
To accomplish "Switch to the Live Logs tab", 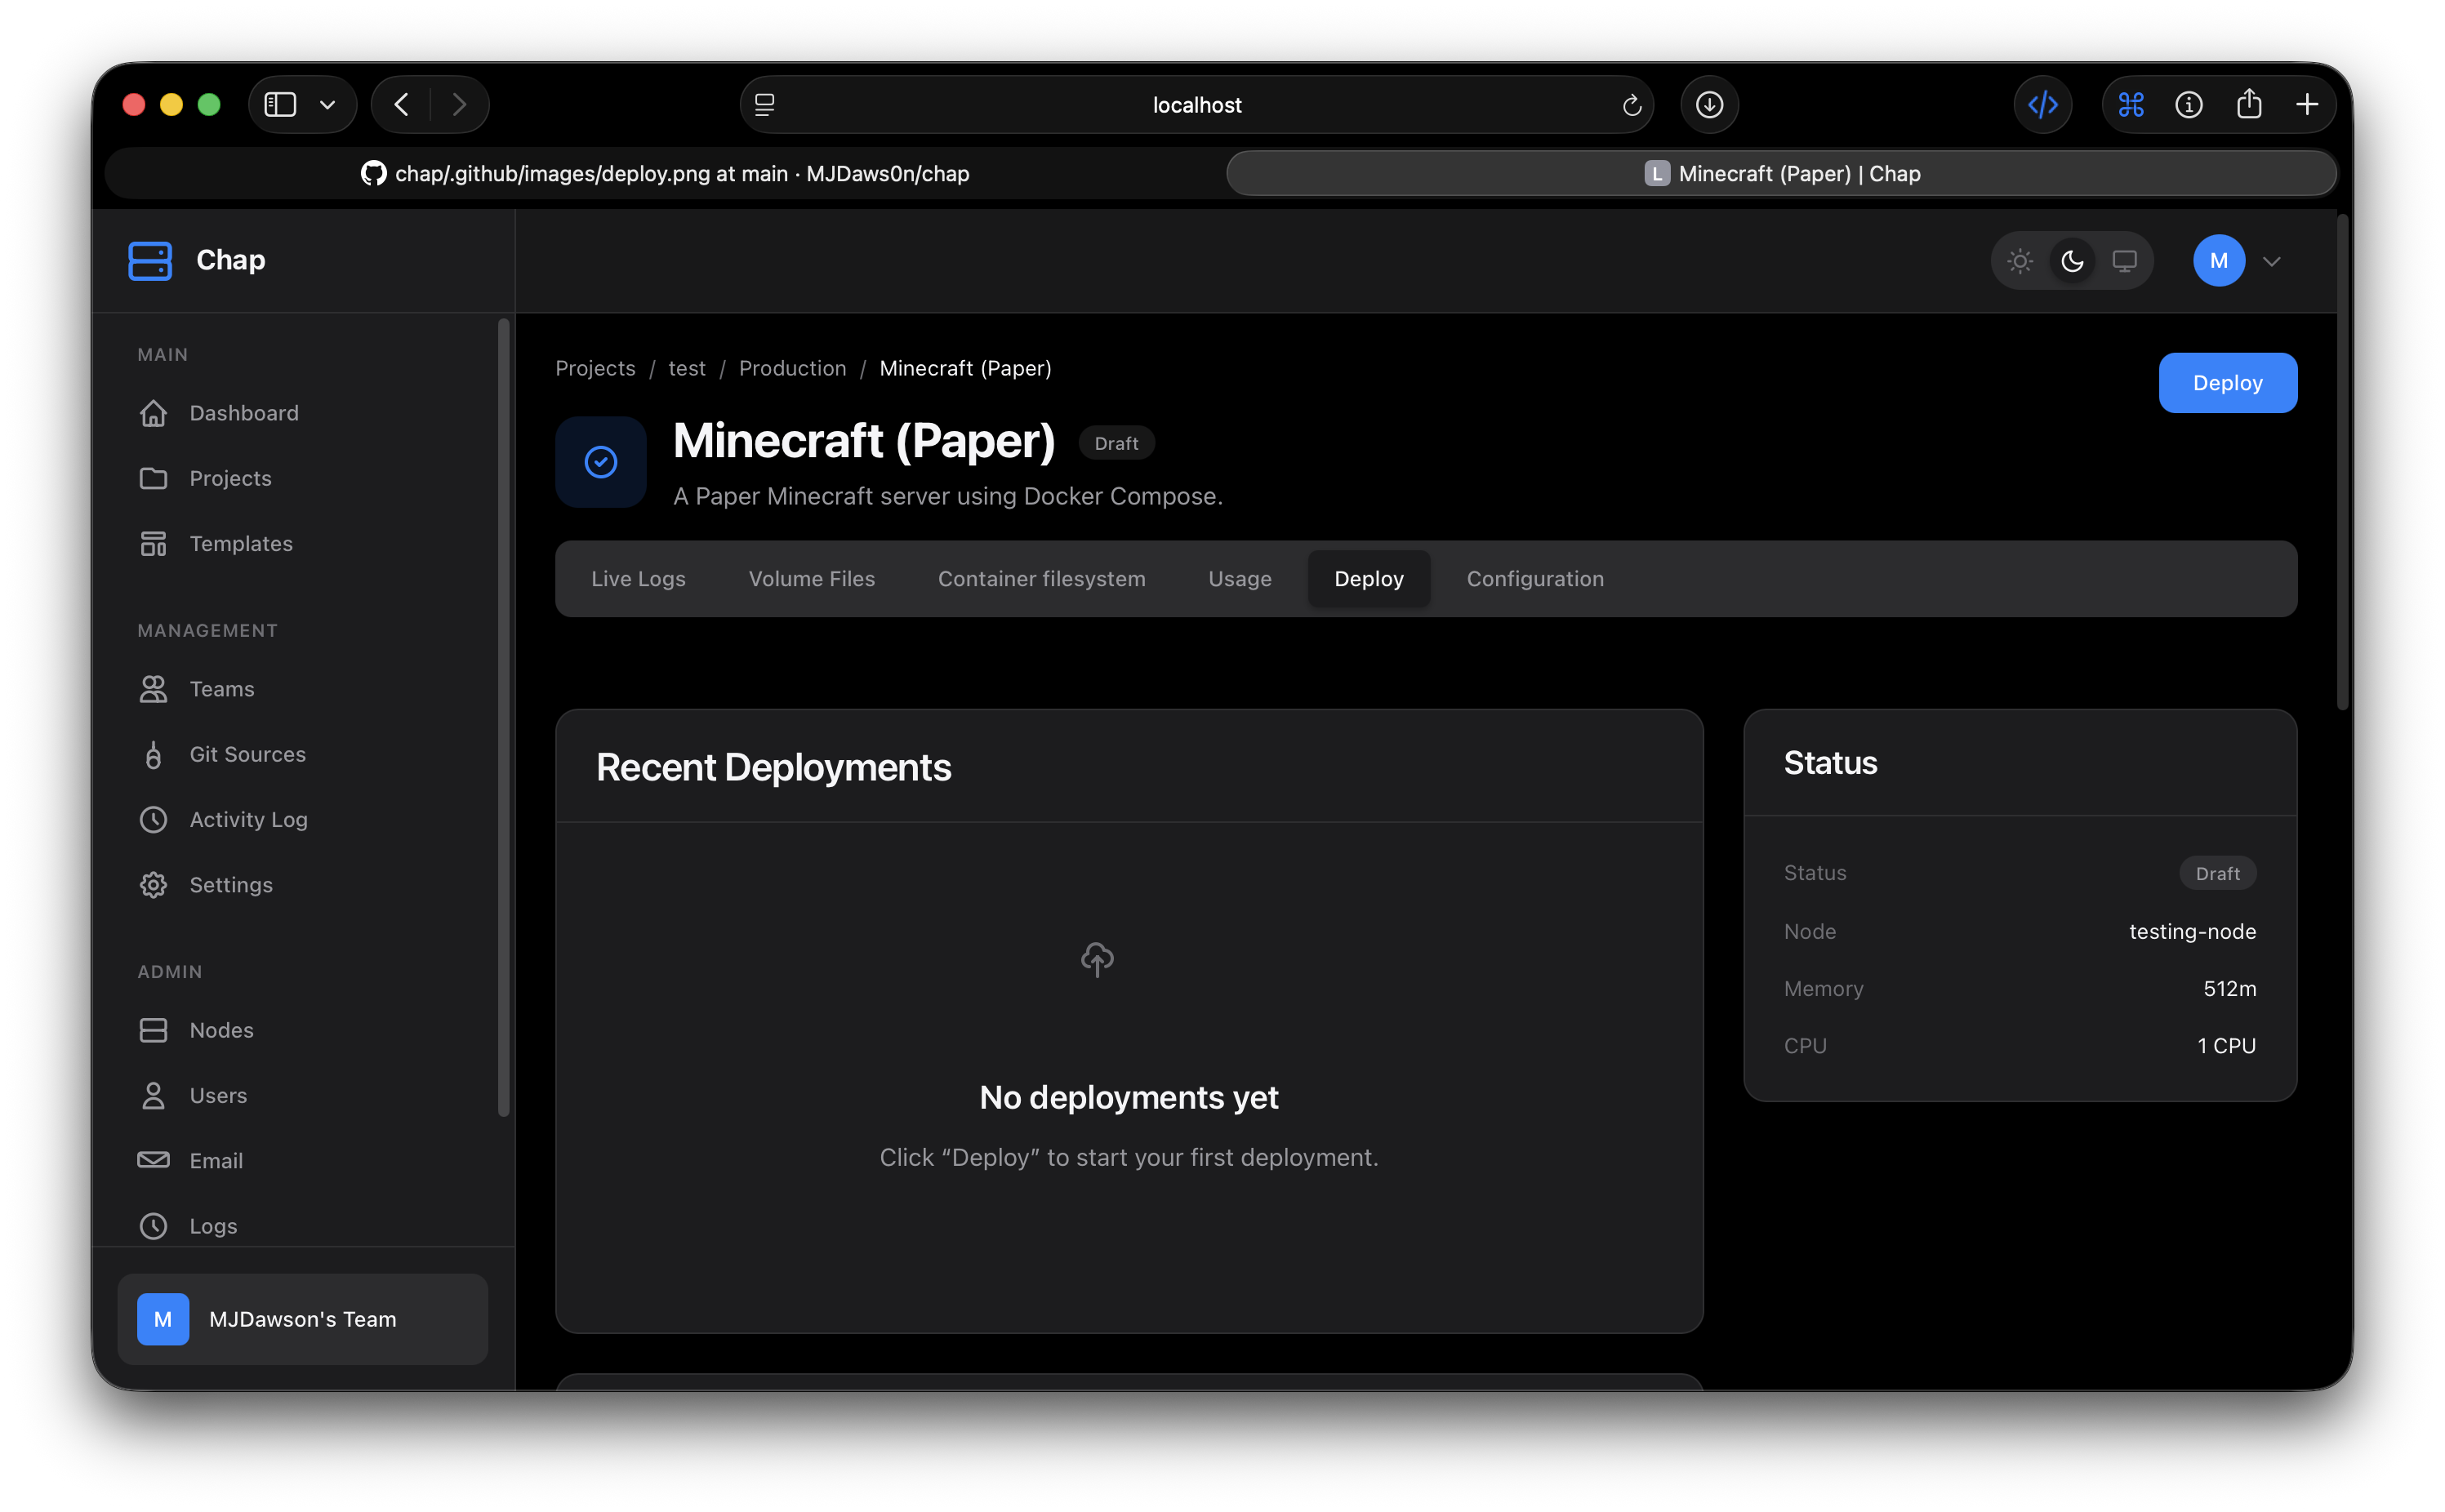I will tap(638, 579).
